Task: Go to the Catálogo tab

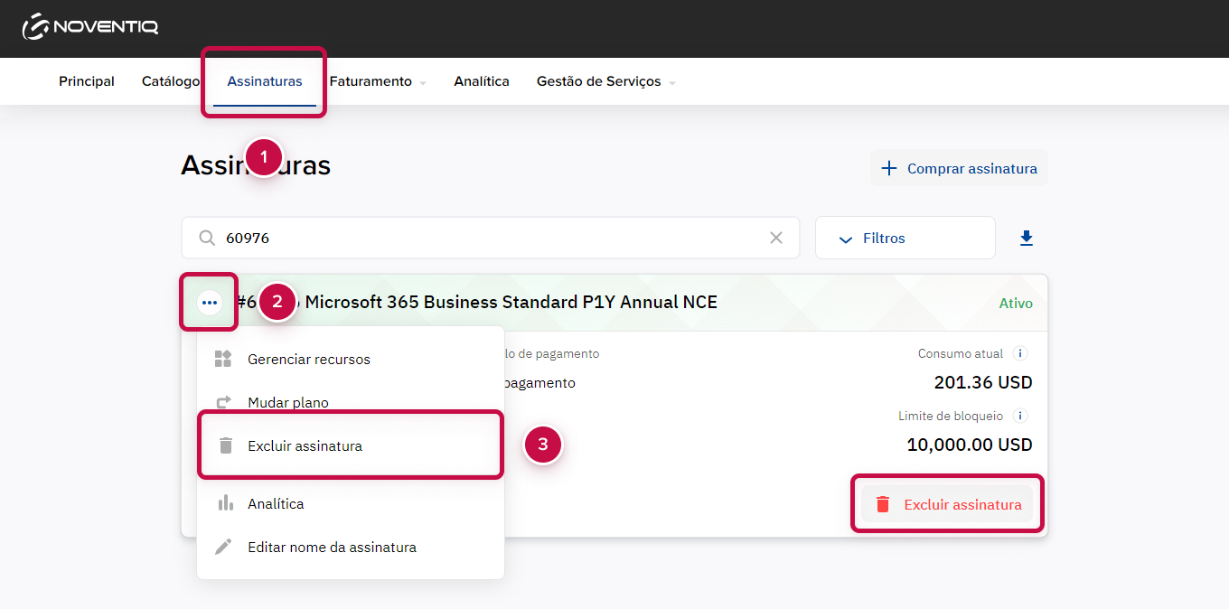Action: 171,81
